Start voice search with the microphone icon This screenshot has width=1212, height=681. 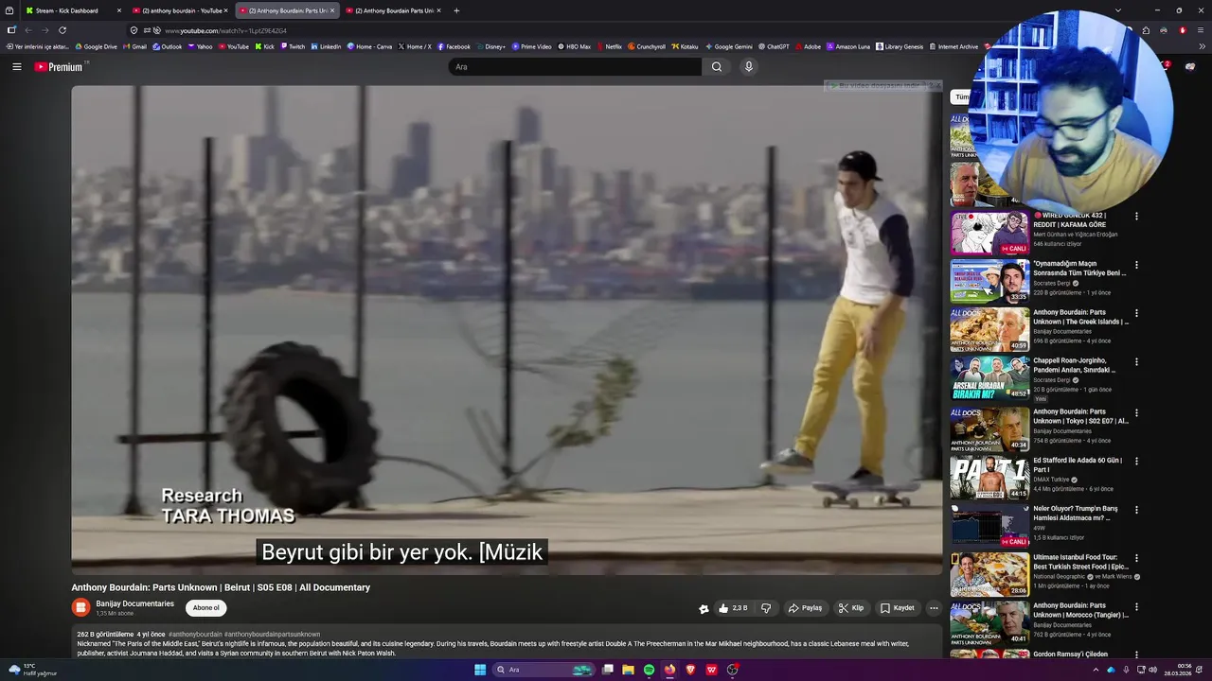(x=748, y=66)
